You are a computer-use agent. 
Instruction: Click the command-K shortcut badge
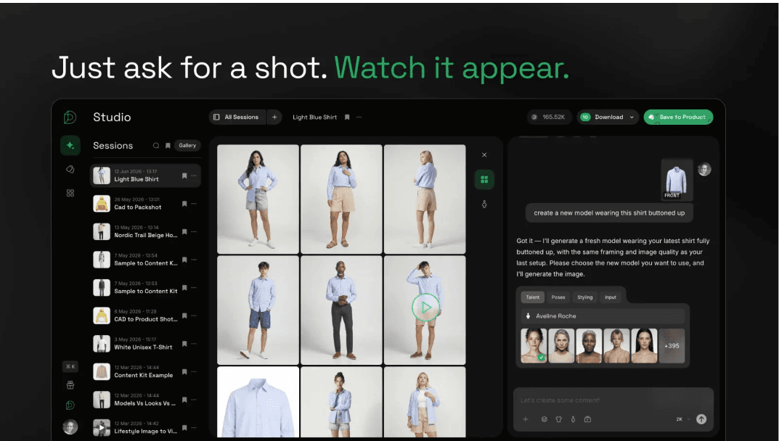tap(70, 366)
